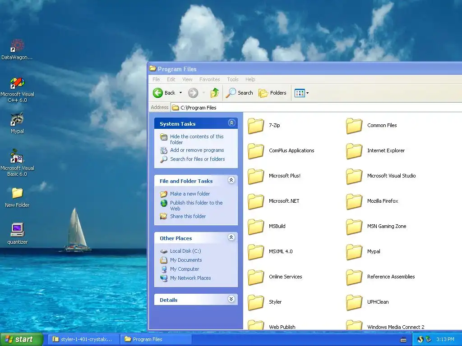
Task: Switch to styler-1-401-crystalx taskbar button
Action: pyautogui.click(x=83, y=339)
